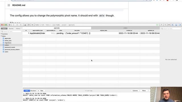This screenshot has width=182, height=102.
Task: Click the sidebar item search field
Action: point(11,31)
